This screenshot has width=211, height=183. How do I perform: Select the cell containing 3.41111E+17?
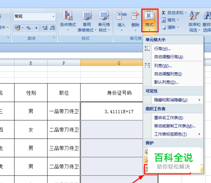(112, 111)
